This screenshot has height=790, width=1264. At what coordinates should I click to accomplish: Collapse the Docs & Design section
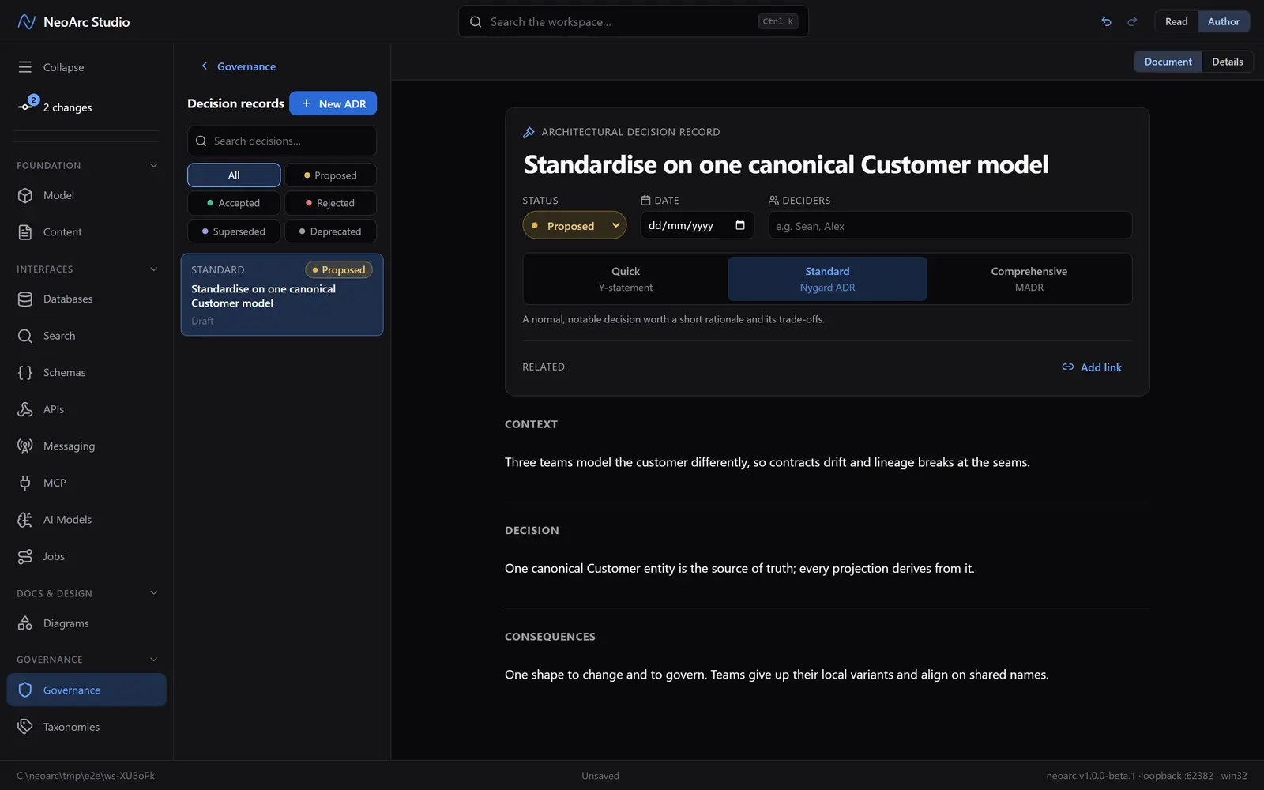[x=154, y=593]
